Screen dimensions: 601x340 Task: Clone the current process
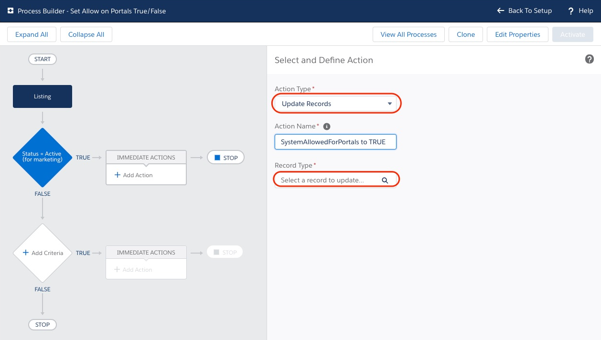tap(465, 34)
